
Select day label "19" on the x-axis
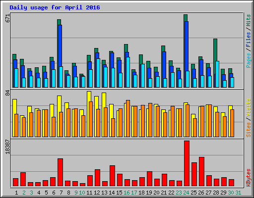(149, 193)
